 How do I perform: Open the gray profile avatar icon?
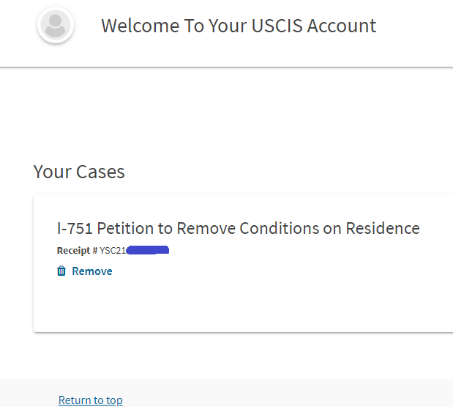point(56,25)
